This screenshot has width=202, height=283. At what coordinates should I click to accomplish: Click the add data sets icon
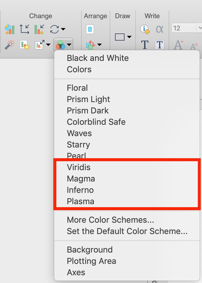(24, 45)
